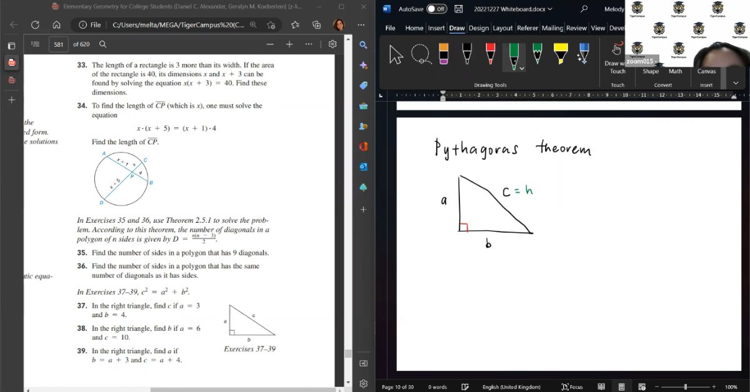Image resolution: width=750 pixels, height=392 pixels.
Task: Toggle Edge vertical tabs pane
Action: 11,46
